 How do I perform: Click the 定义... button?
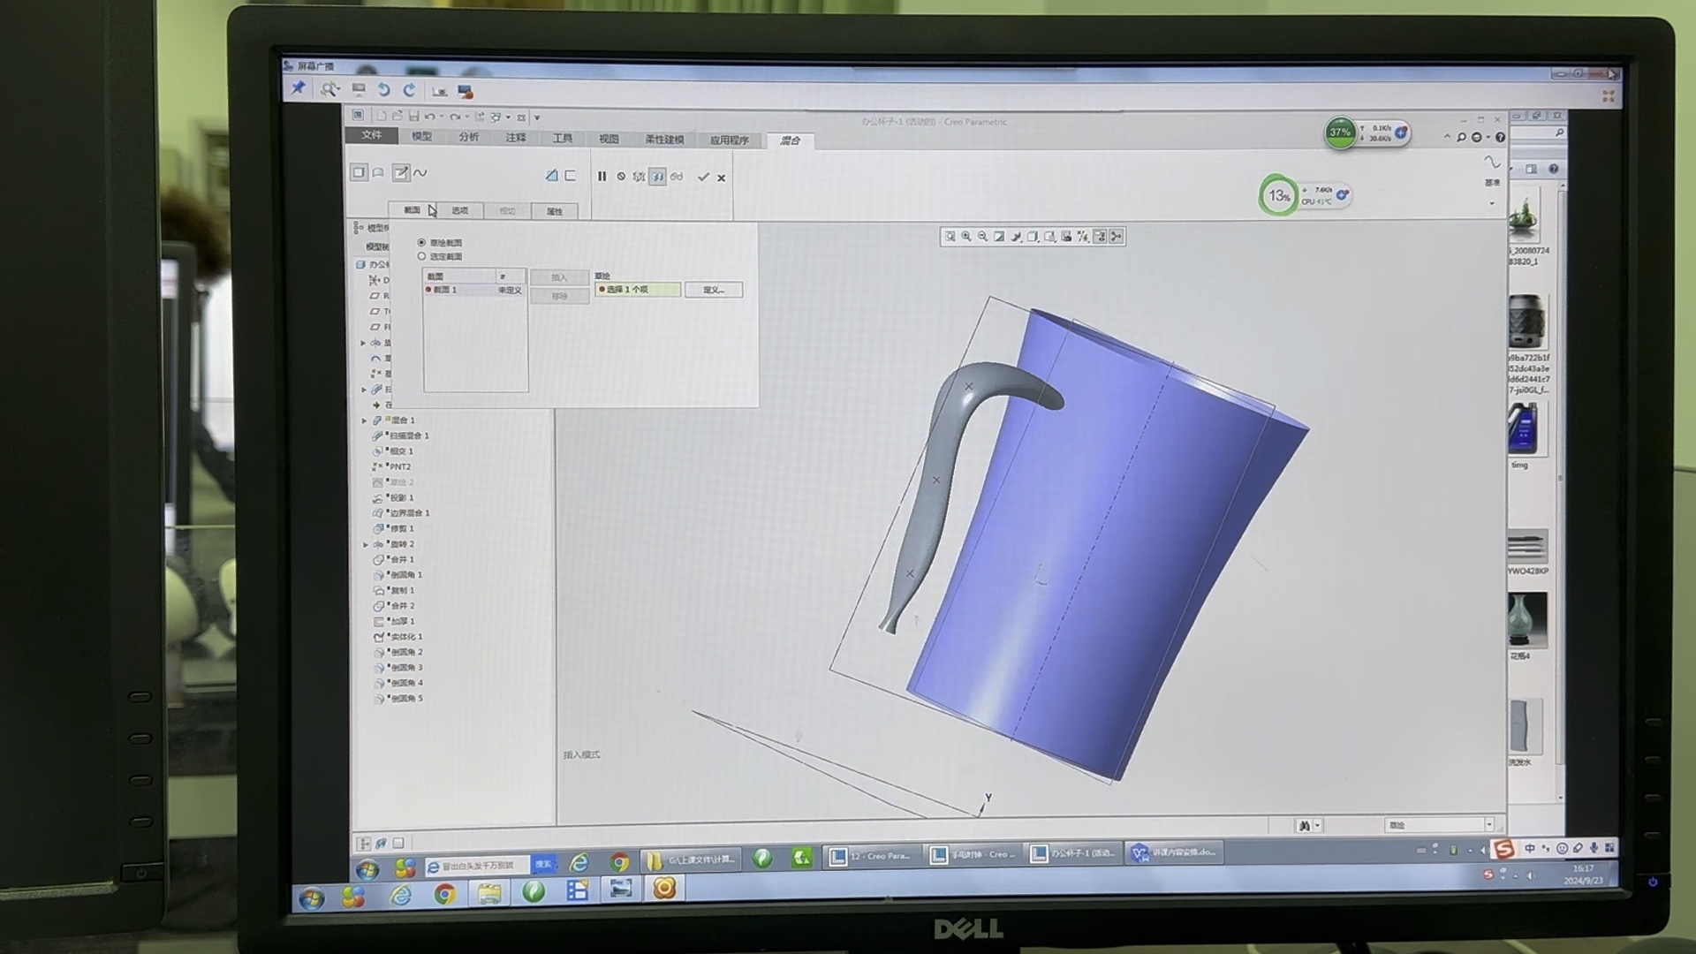[713, 290]
